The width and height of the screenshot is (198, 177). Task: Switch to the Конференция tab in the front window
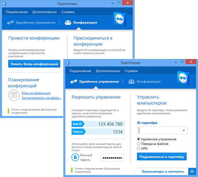pyautogui.click(x=144, y=82)
